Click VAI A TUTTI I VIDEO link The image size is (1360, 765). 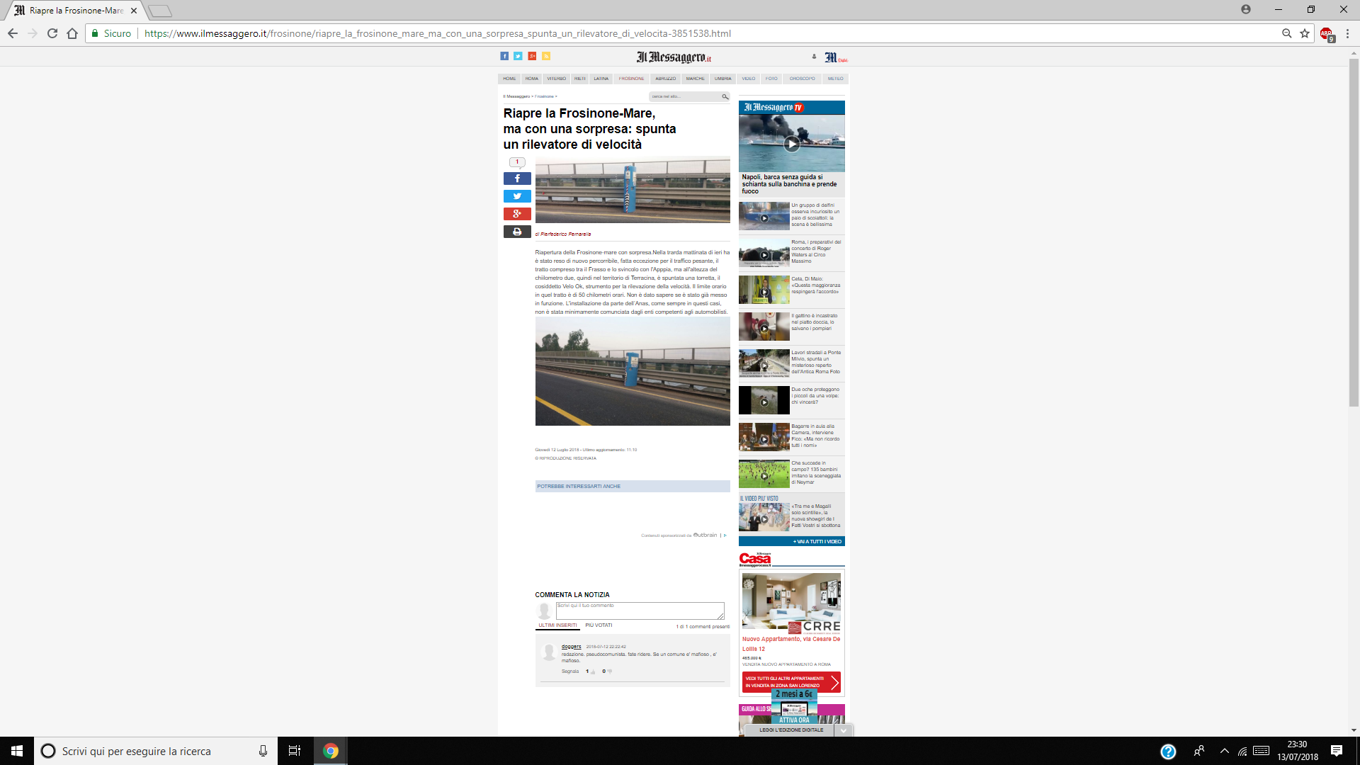(817, 542)
